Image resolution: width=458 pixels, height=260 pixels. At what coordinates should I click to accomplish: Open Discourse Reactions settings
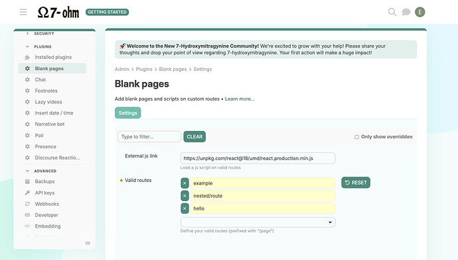click(57, 157)
